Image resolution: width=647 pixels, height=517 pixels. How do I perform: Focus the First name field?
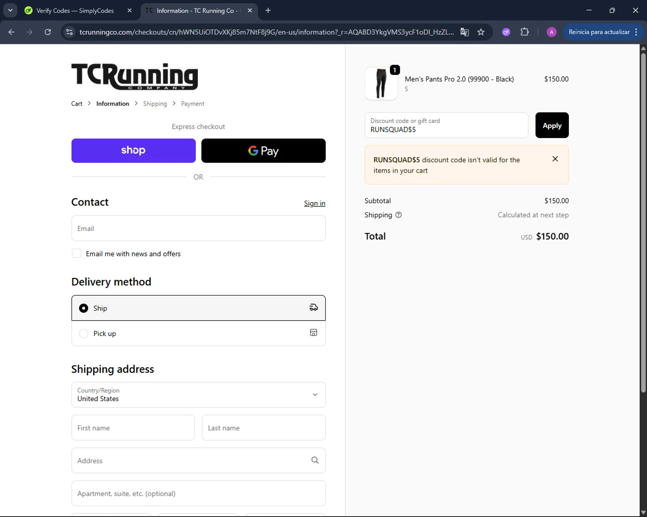tap(133, 428)
